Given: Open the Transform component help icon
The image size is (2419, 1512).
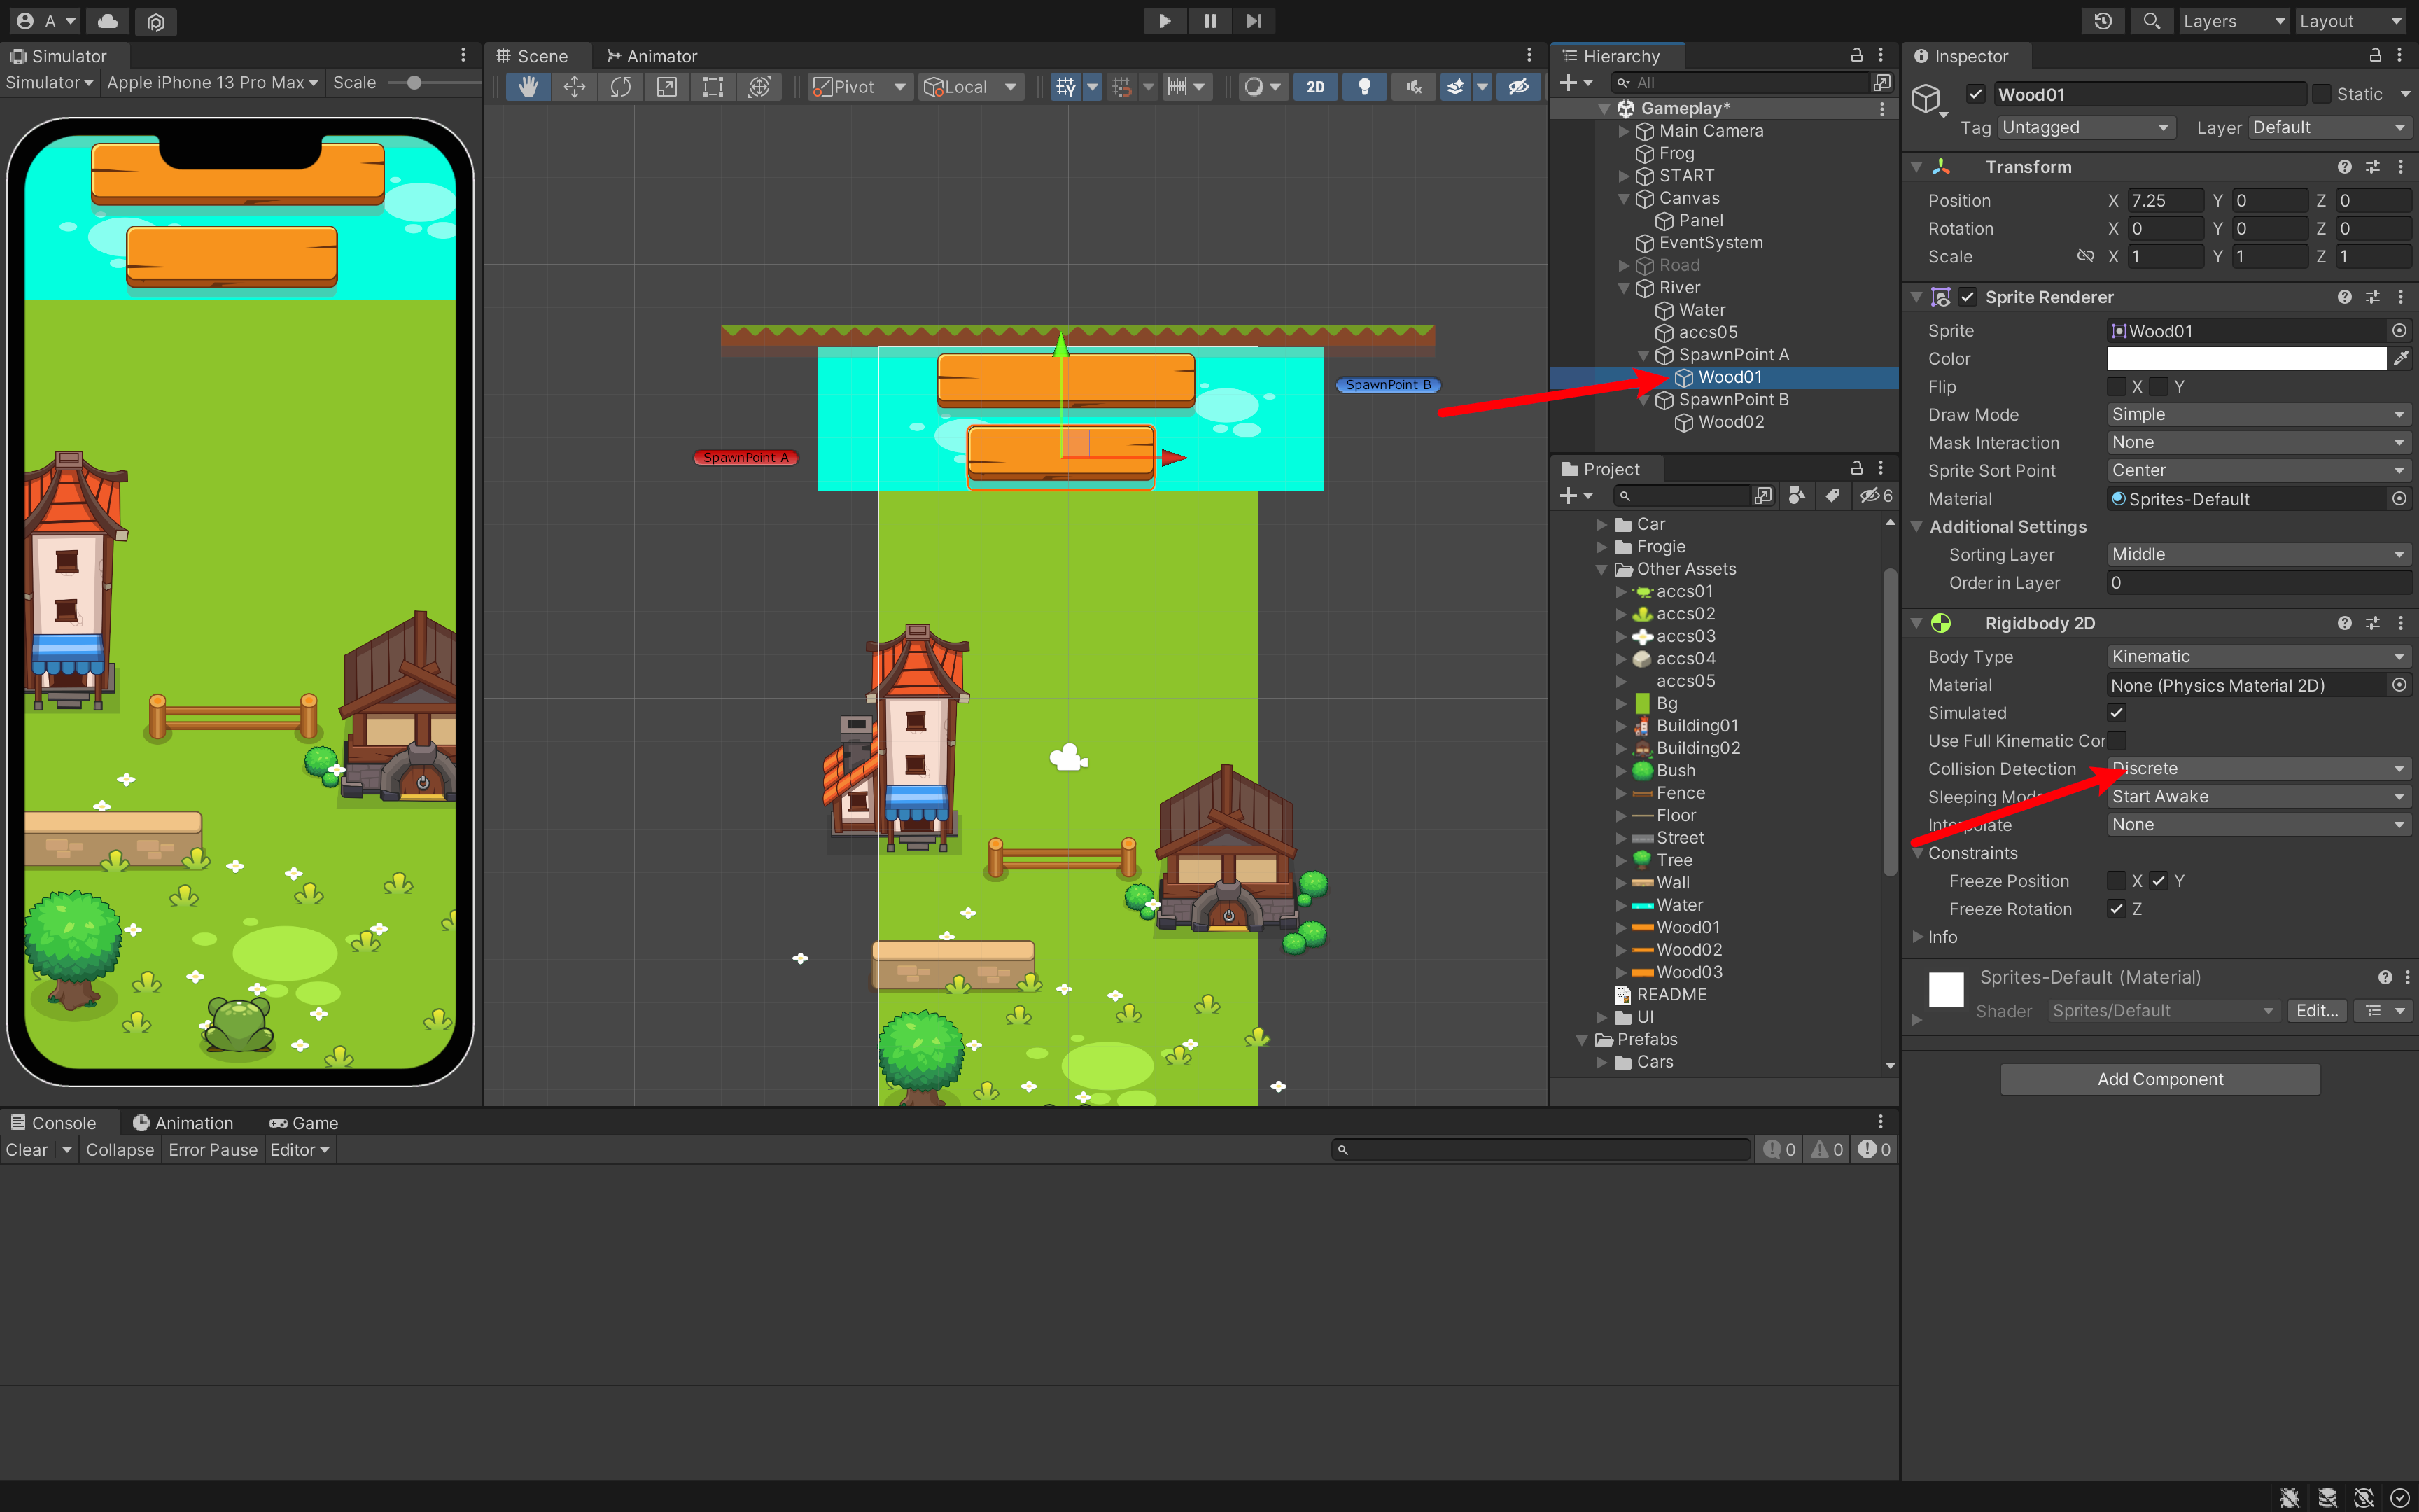Looking at the screenshot, I should (2344, 167).
